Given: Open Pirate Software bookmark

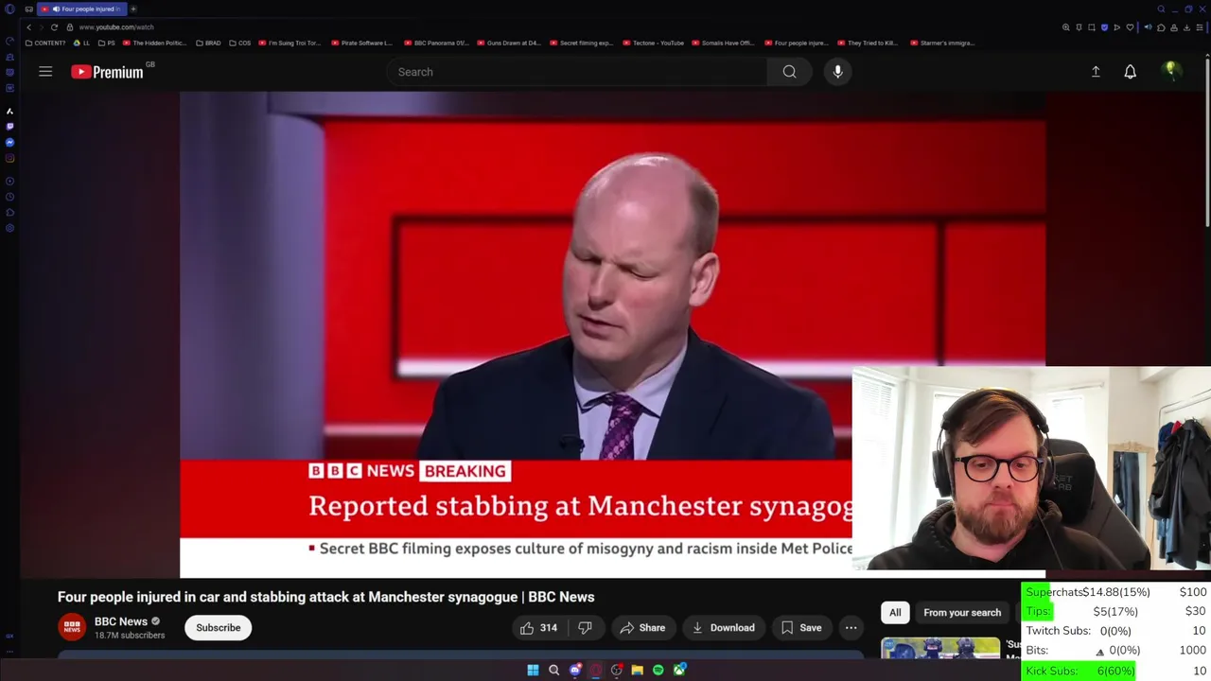Looking at the screenshot, I should pos(361,43).
